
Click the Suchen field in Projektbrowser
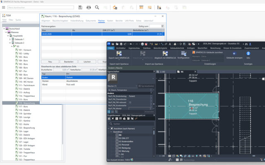coord(131,124)
